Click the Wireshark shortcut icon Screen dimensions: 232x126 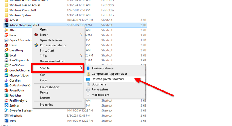(x=6, y=115)
